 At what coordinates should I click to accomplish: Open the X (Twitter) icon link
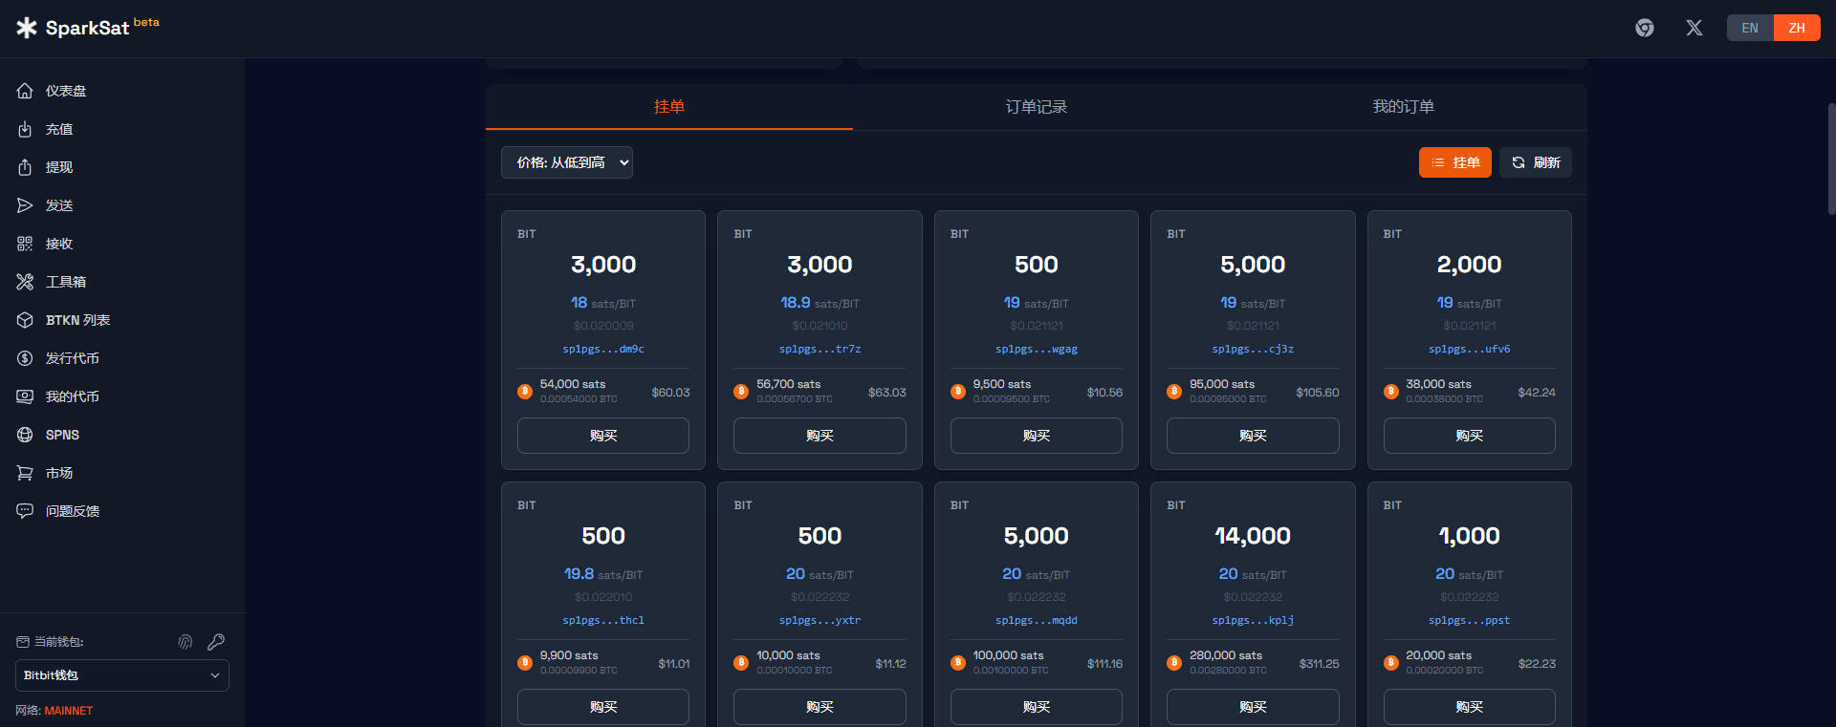coord(1694,28)
